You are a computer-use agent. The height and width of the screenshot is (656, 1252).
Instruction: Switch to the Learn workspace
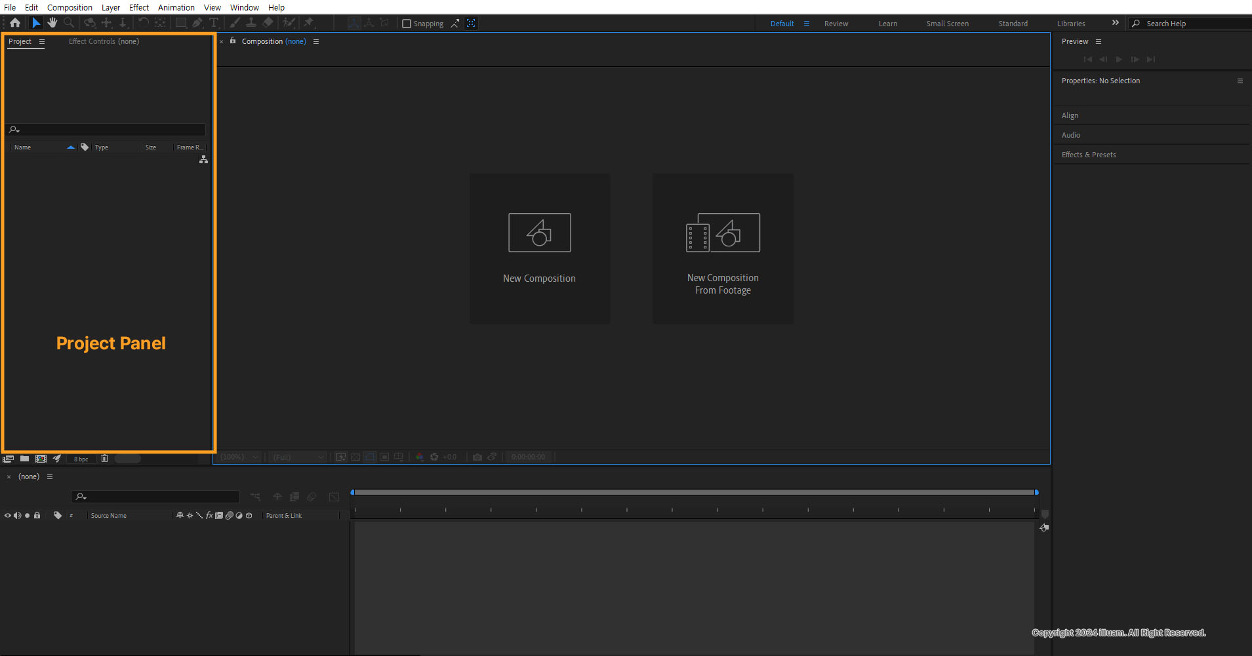pos(888,24)
